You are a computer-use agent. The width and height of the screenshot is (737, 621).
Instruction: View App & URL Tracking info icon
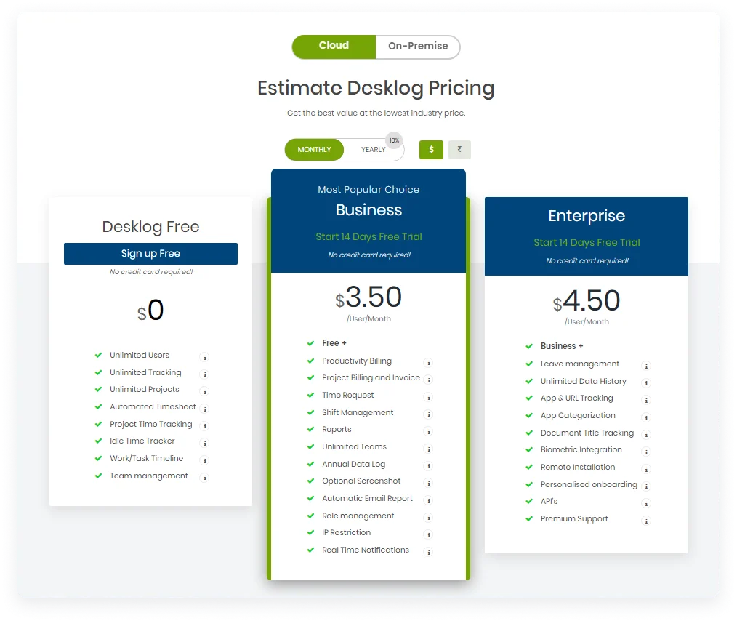[646, 401]
